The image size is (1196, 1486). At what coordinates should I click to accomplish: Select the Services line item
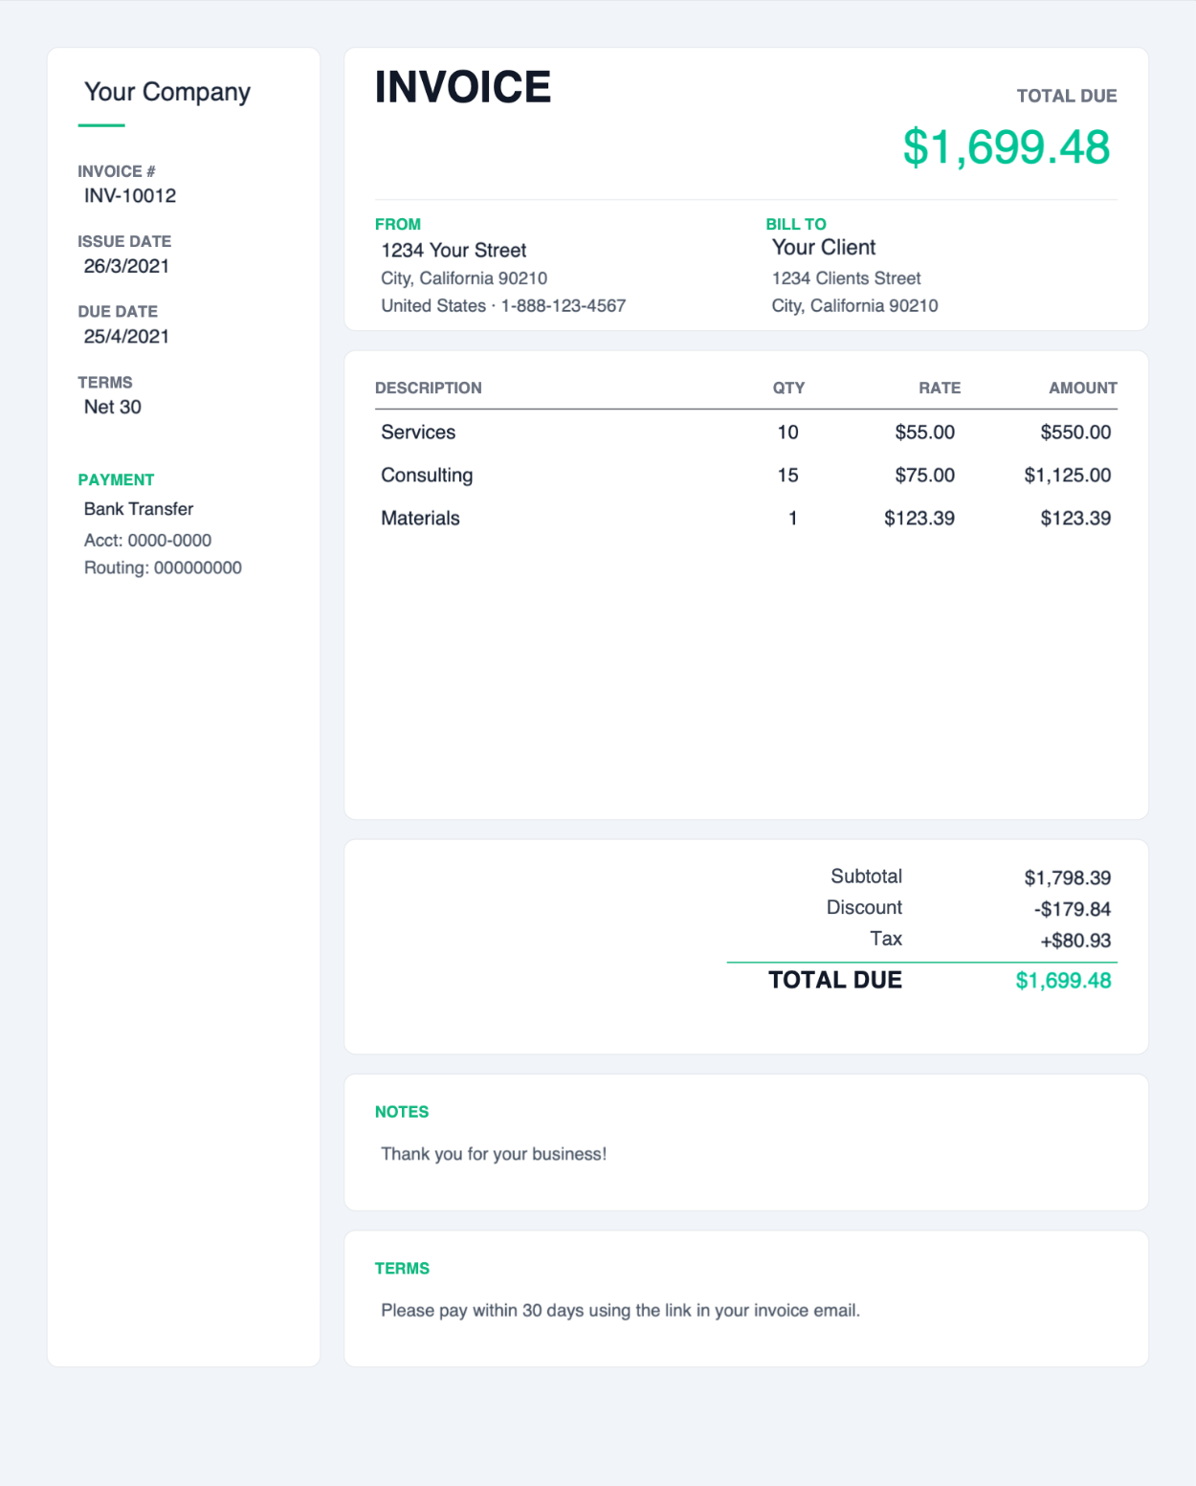tap(418, 432)
